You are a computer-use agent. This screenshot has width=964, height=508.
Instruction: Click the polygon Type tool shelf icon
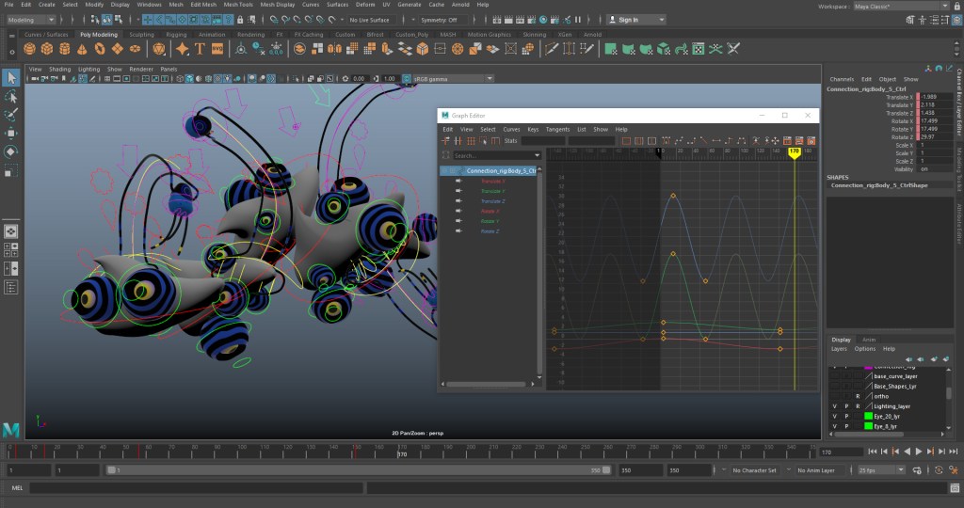pyautogui.click(x=201, y=49)
